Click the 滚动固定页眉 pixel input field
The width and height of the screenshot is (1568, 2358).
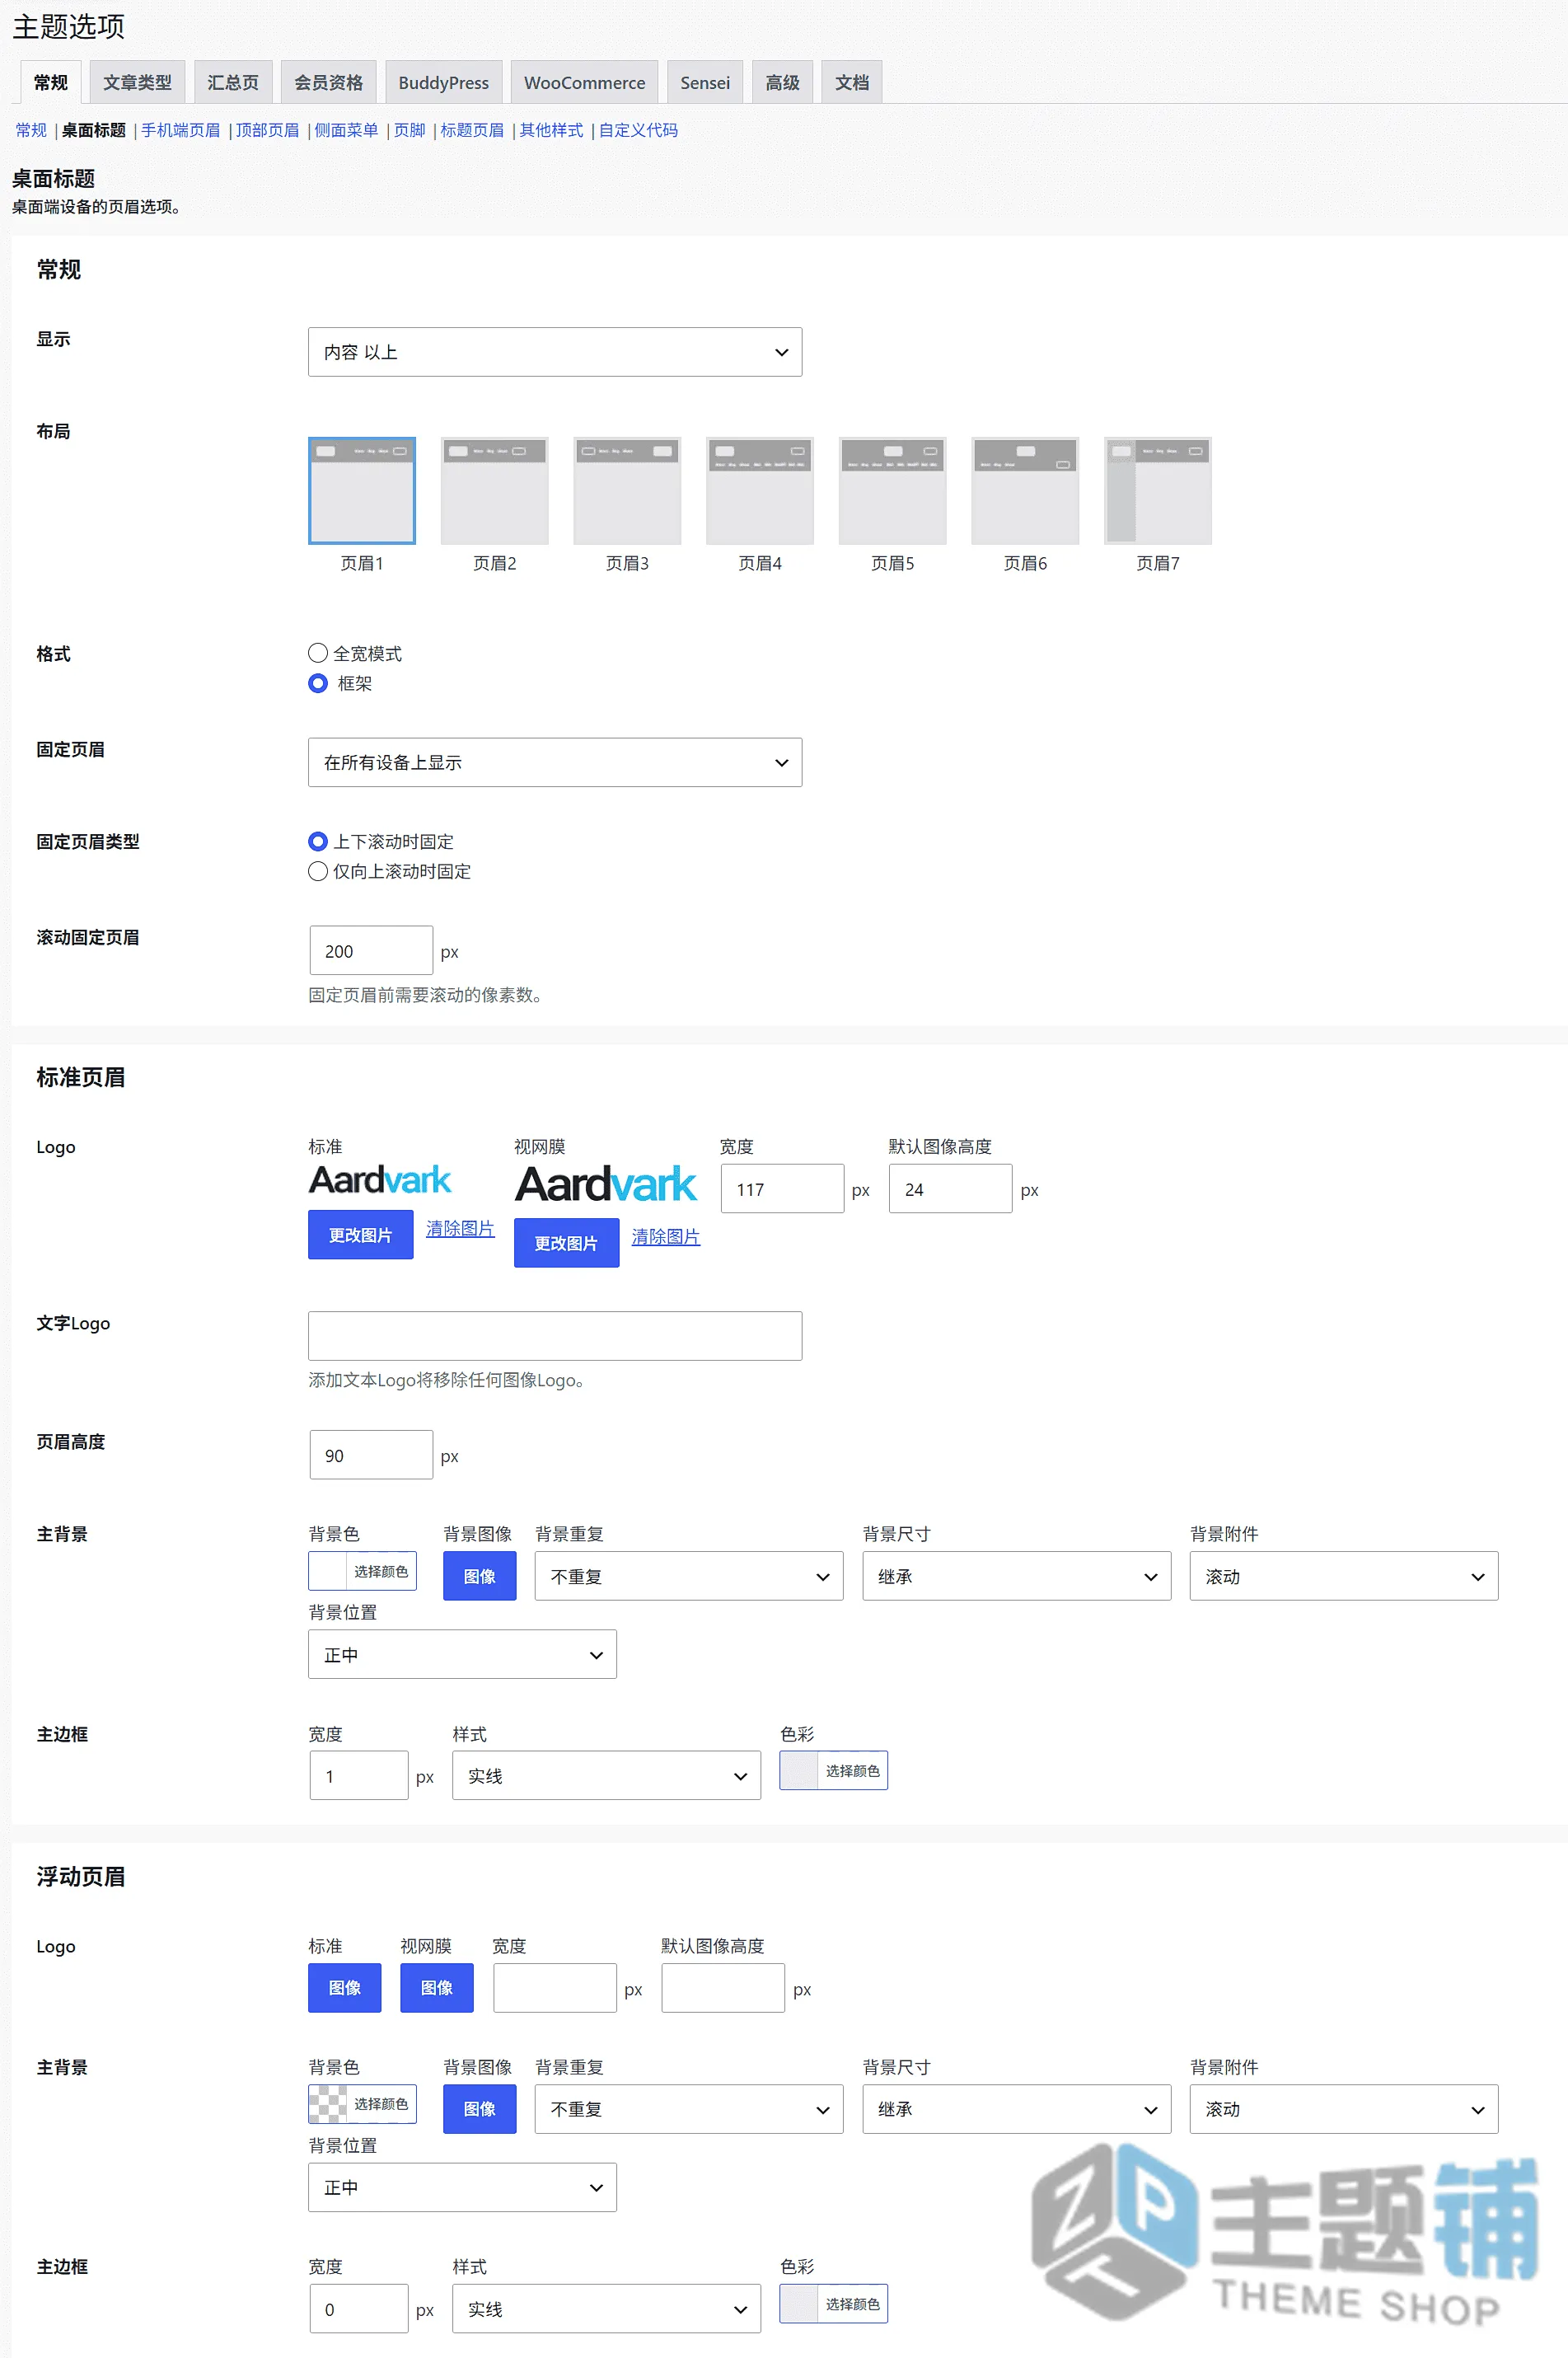[x=371, y=951]
